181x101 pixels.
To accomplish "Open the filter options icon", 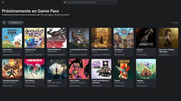I will tap(4, 22).
